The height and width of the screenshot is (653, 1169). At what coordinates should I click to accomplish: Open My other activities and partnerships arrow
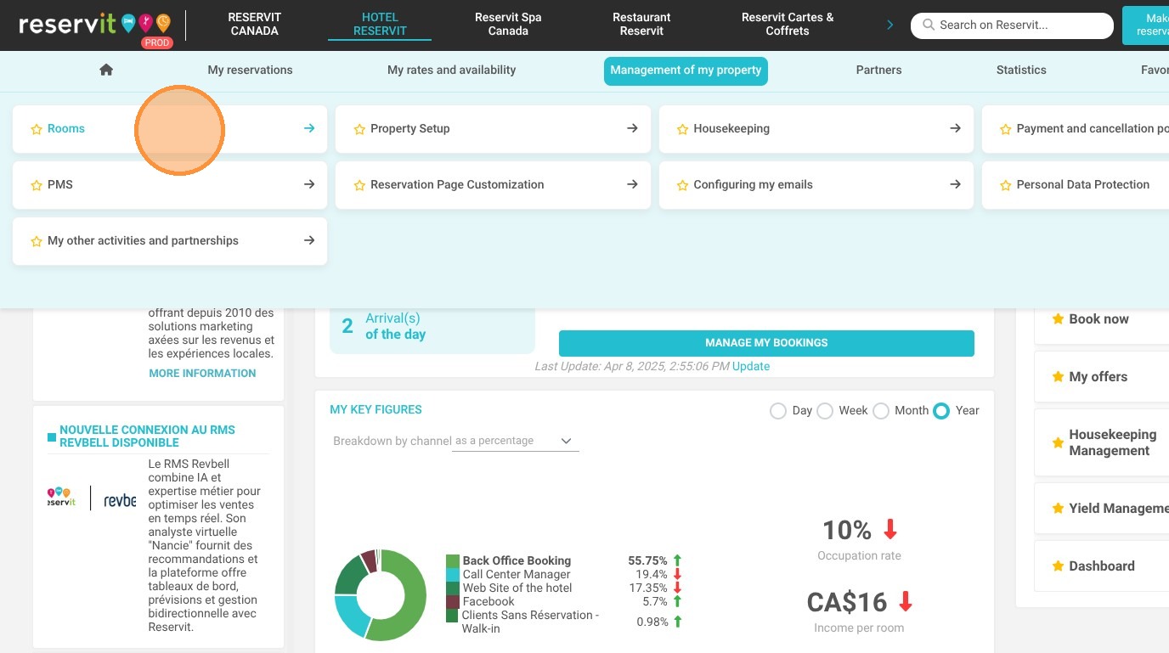(x=309, y=240)
